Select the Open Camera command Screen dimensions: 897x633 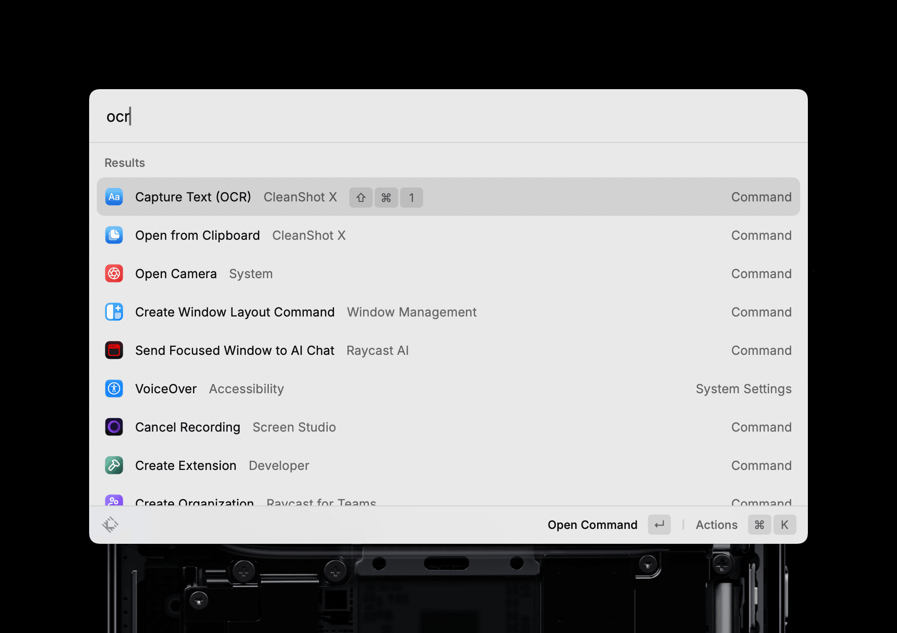tap(448, 273)
